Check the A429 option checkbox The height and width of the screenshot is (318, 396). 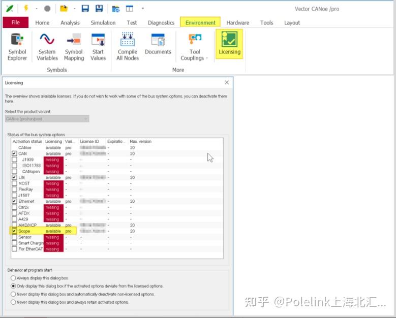(x=14, y=219)
